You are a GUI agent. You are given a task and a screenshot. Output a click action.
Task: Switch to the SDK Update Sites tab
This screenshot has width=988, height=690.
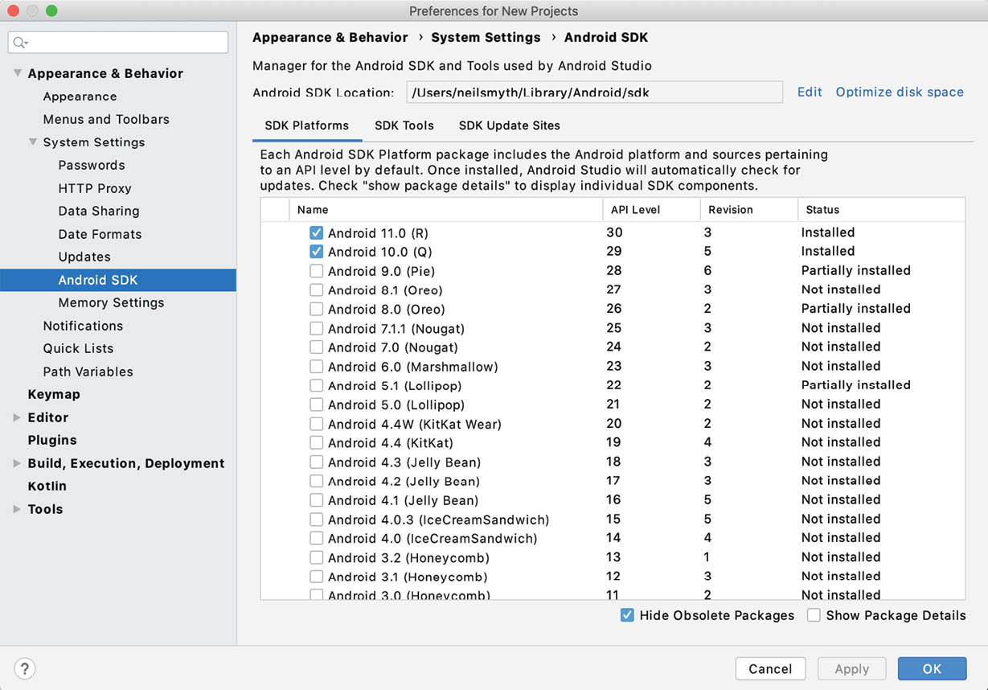pos(510,125)
